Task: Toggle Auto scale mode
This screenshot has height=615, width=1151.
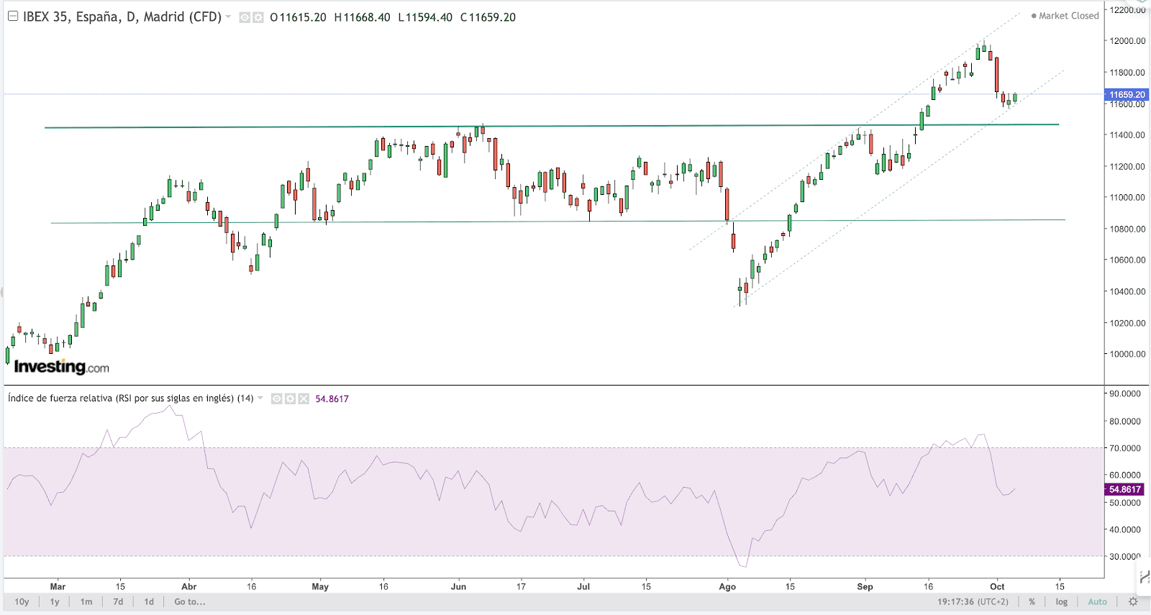Action: 1097,602
